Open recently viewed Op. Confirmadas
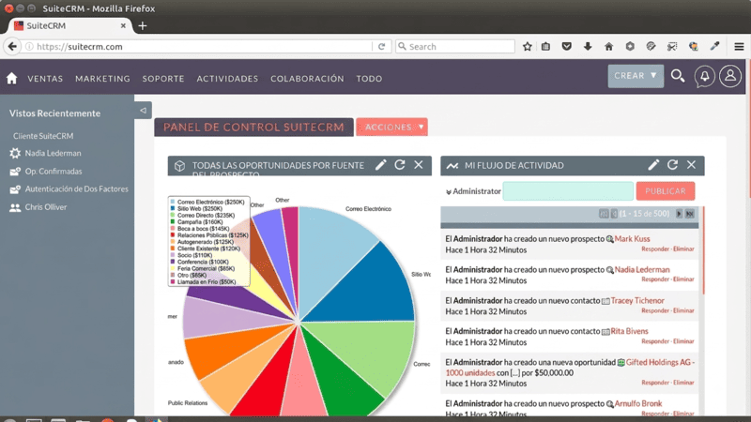751x422 pixels. pos(54,172)
